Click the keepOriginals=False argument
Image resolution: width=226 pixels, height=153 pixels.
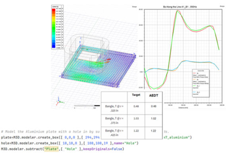point(102,149)
